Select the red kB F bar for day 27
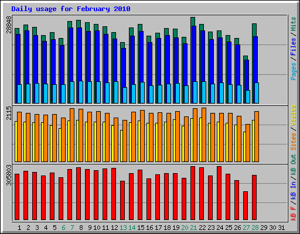Viewport: 300px width, 234px height. click(x=246, y=206)
